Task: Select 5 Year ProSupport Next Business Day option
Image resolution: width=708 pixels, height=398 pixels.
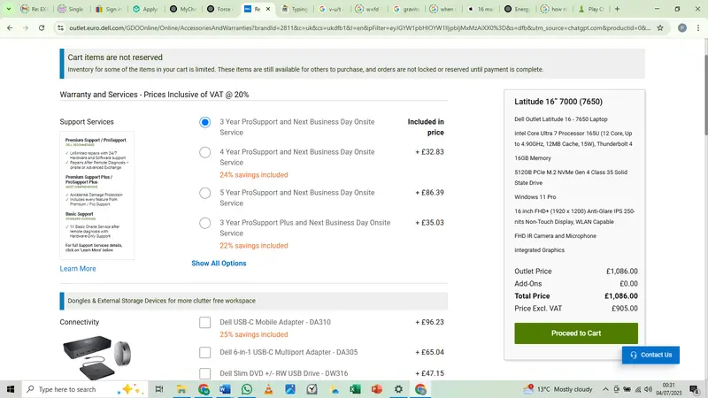Action: 205,193
